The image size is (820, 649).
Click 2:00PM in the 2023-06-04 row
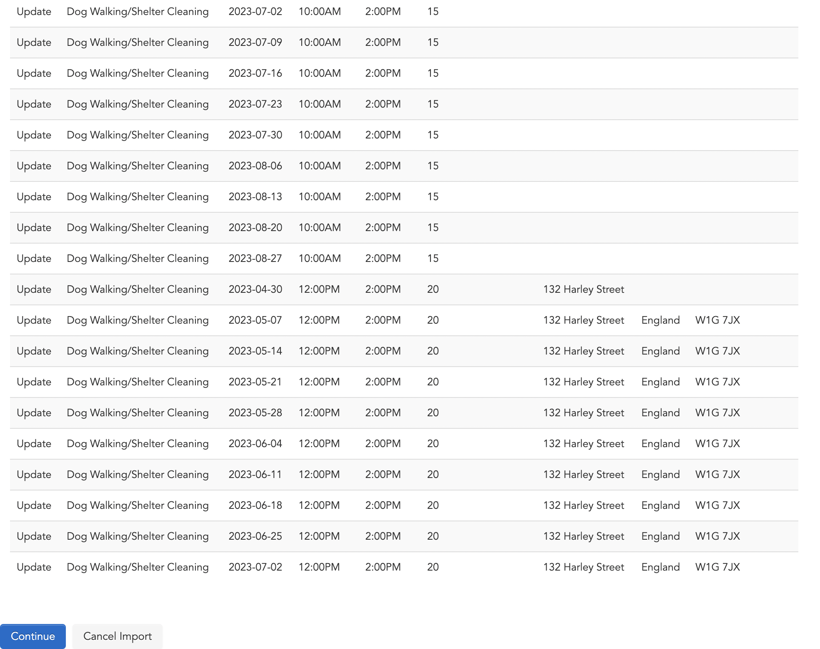(x=383, y=444)
